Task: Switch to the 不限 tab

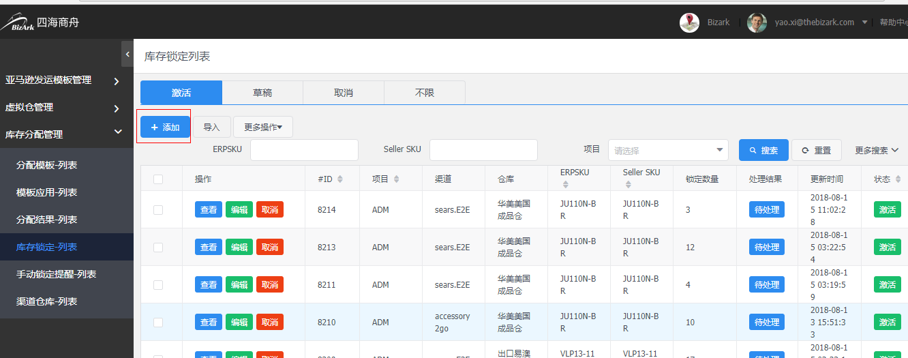Action: (425, 93)
